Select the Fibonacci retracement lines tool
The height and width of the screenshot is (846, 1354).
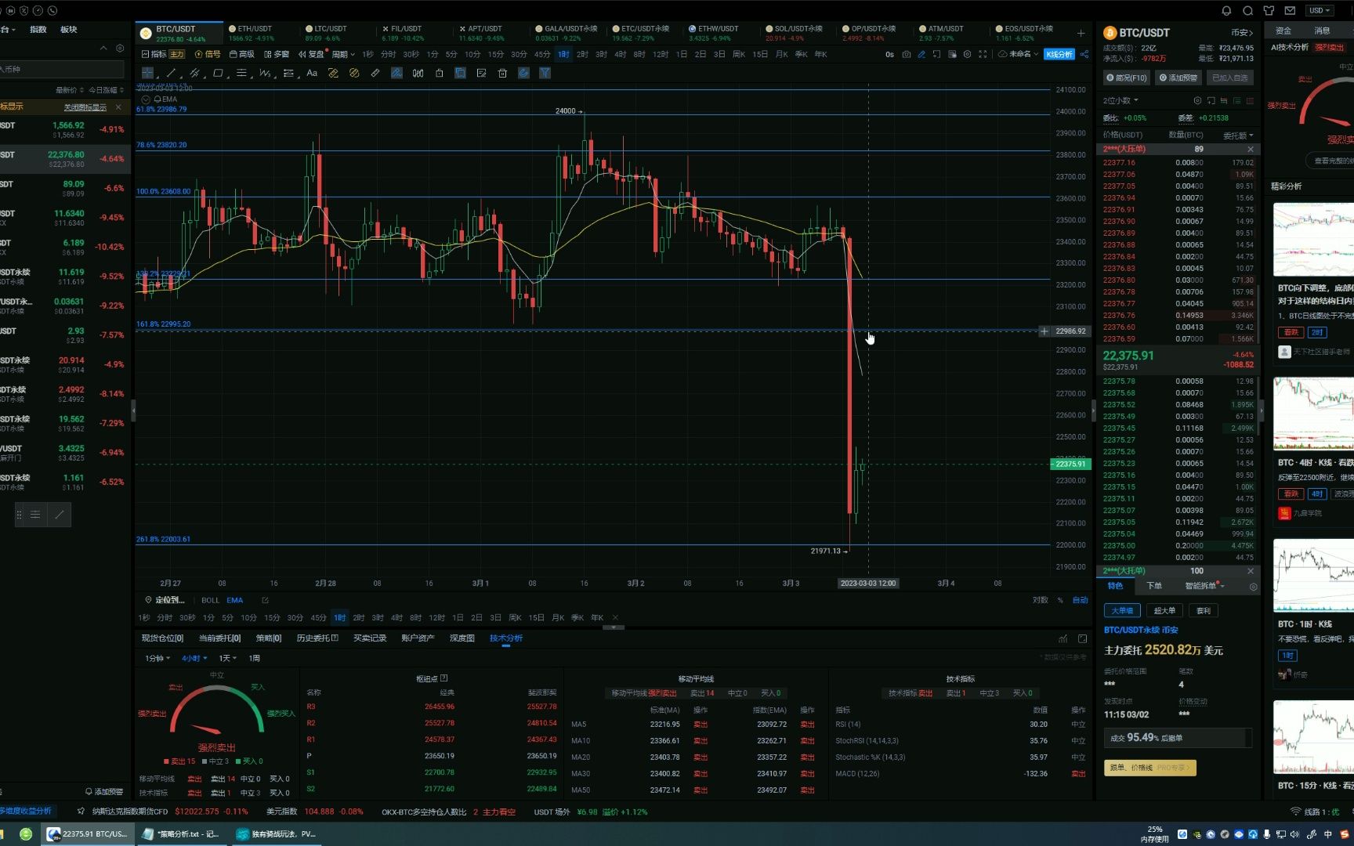click(x=242, y=73)
